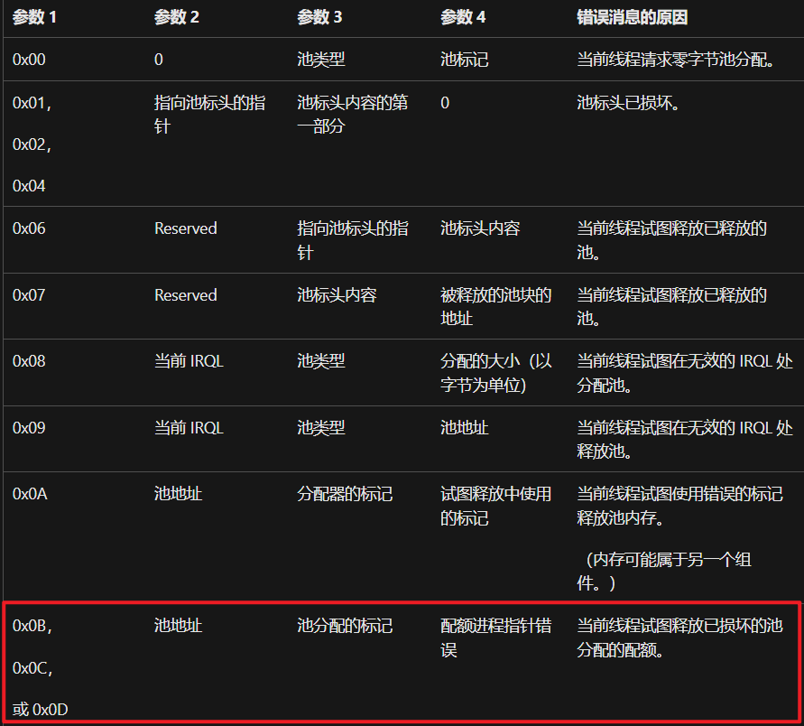Image resolution: width=804 pixels, height=726 pixels.
Task: Select the 0x09 parameter cell
Action: click(x=29, y=428)
